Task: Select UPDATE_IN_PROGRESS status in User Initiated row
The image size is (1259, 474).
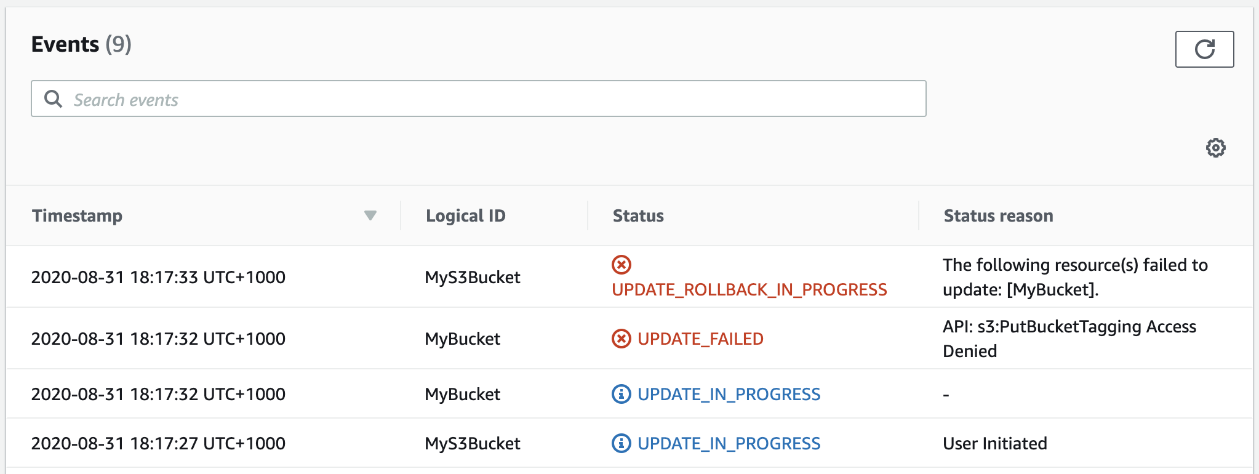Action: coord(729,444)
